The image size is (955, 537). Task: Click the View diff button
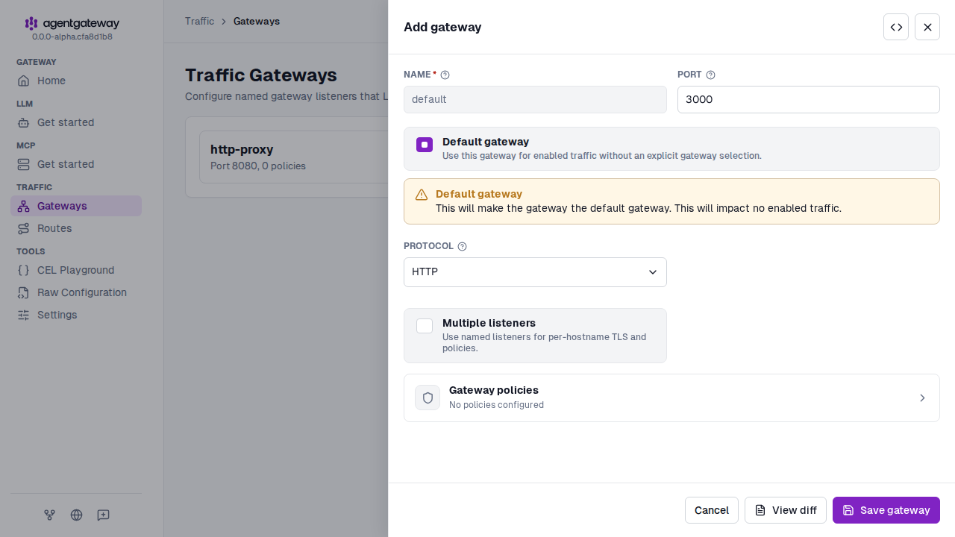[x=786, y=510]
